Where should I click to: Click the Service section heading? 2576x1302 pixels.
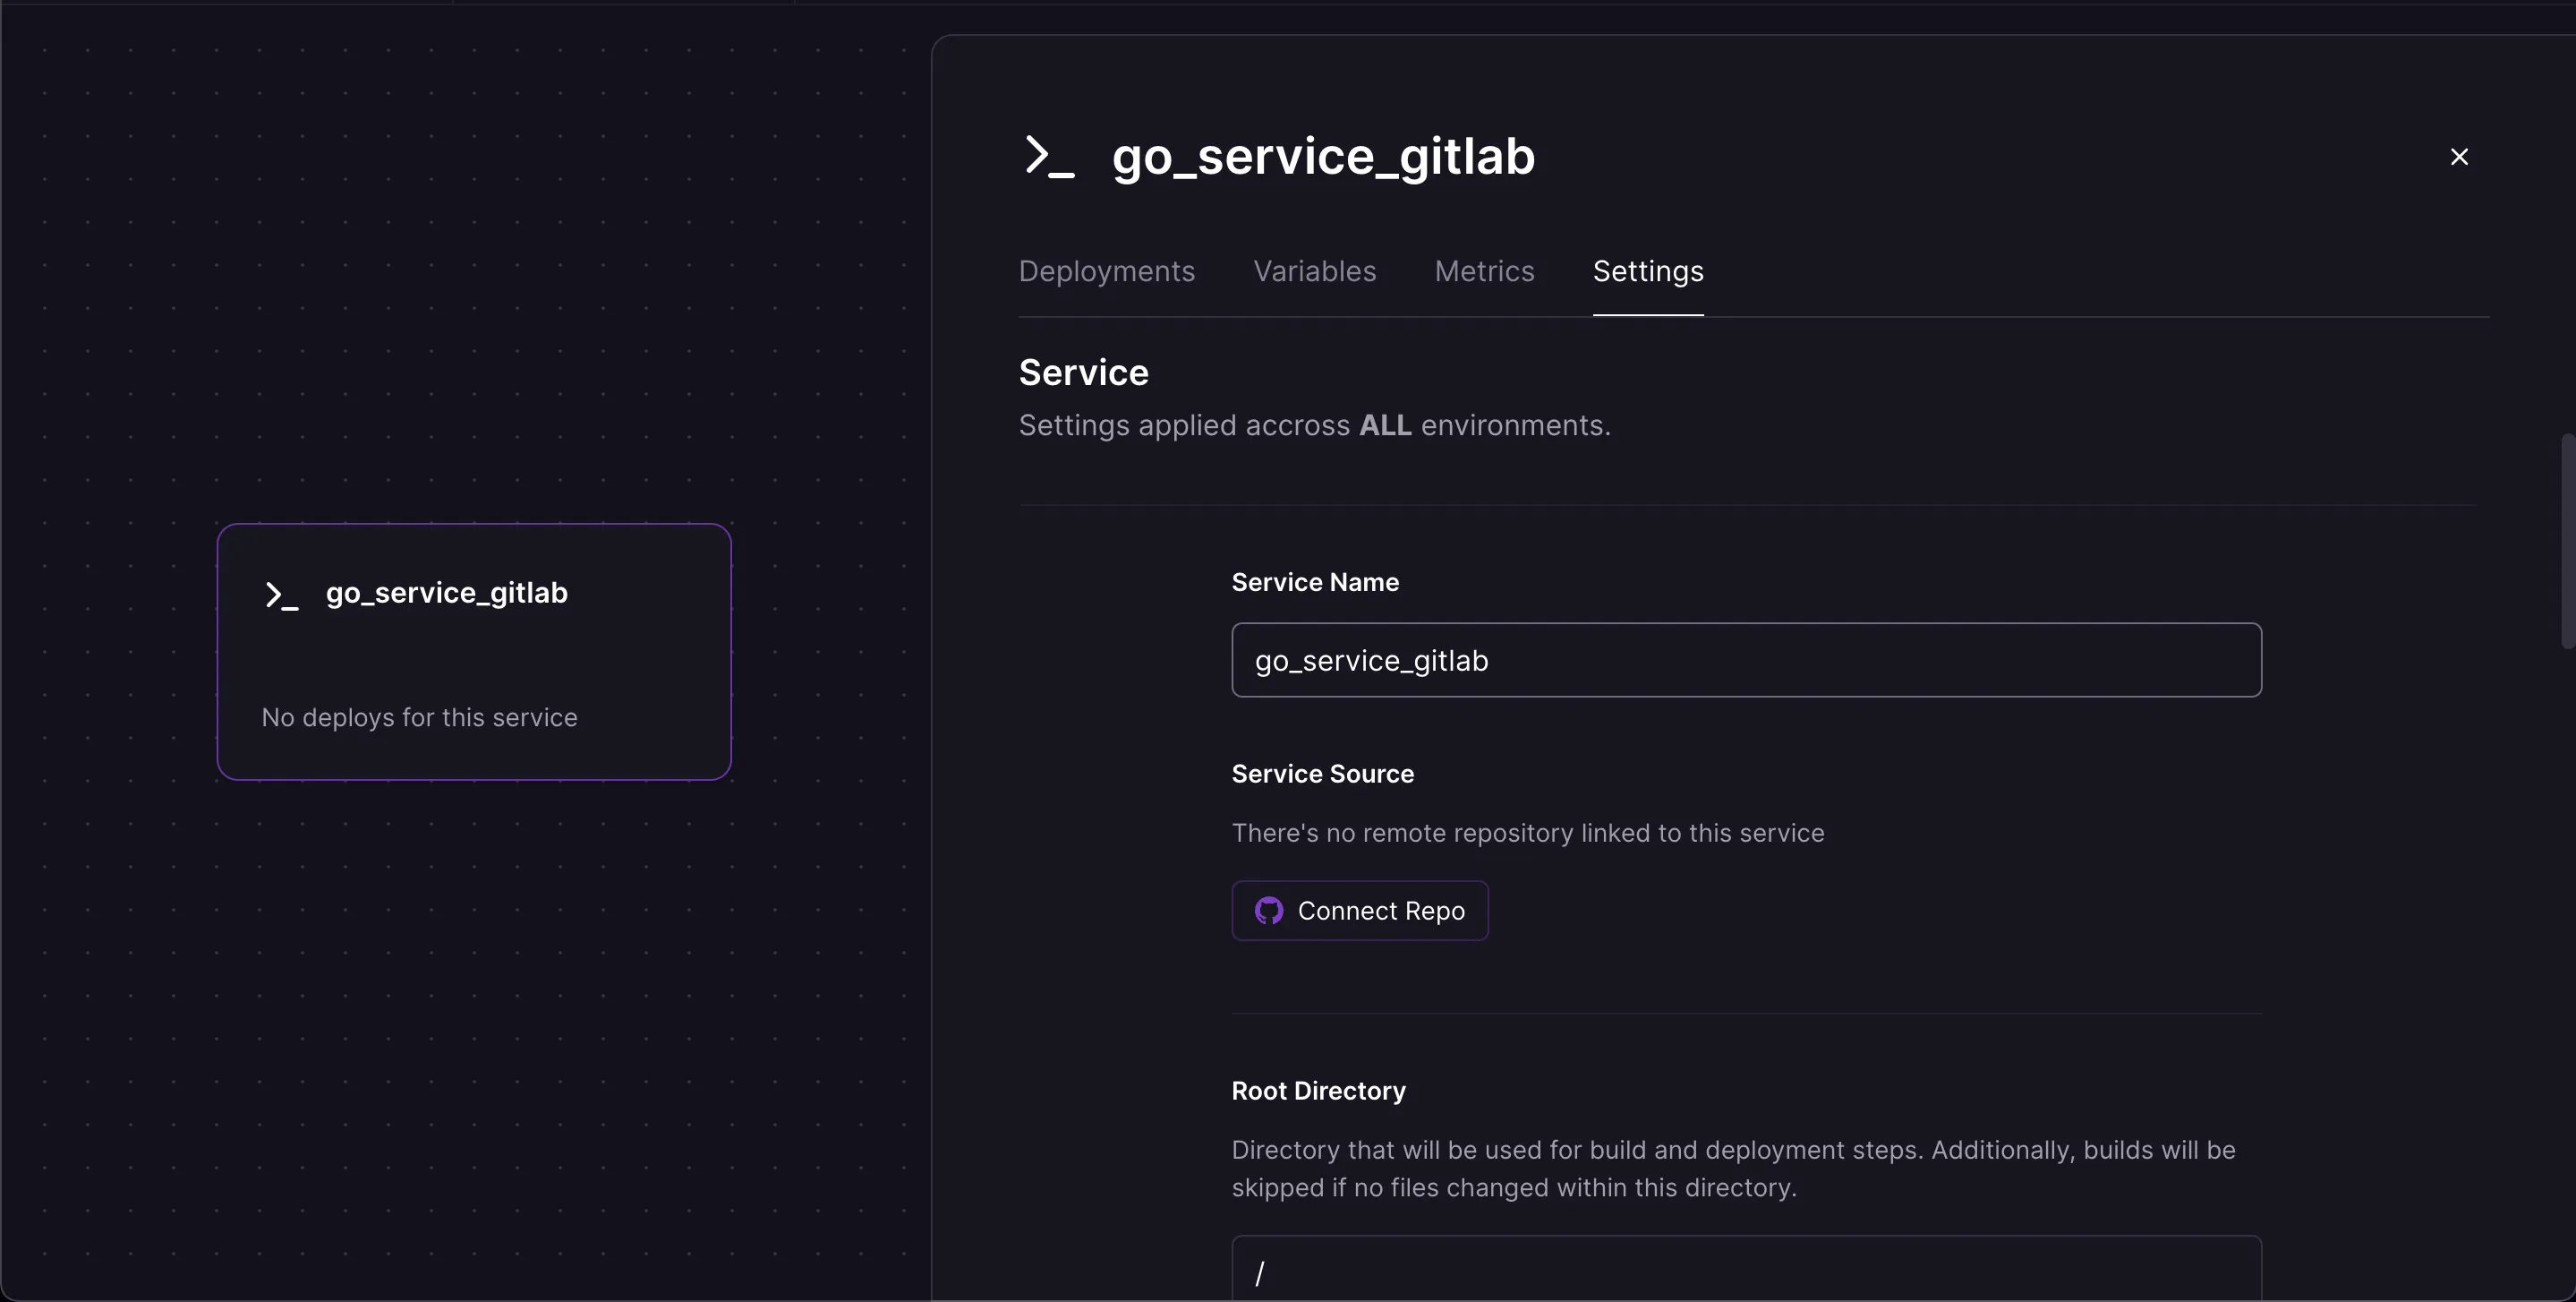coord(1083,373)
